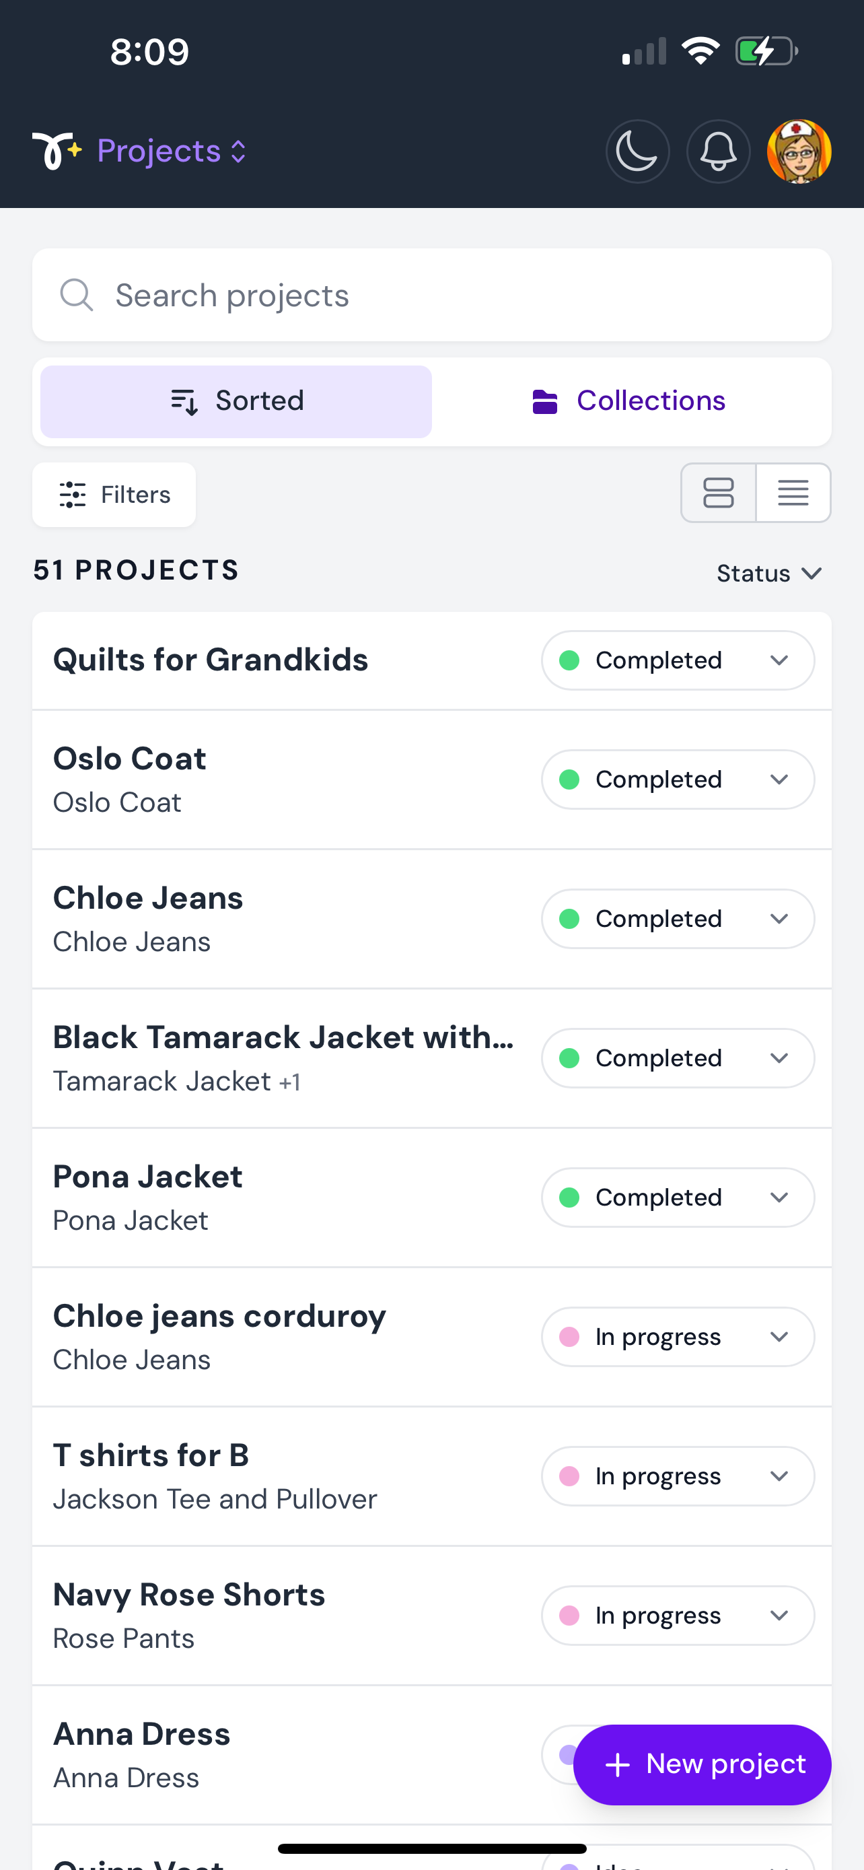Image resolution: width=864 pixels, height=1870 pixels.
Task: Create a new project
Action: pos(702,1764)
